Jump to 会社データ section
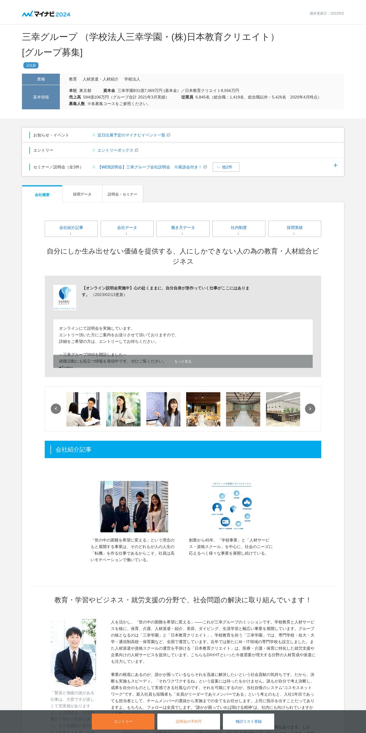This screenshot has width=366, height=733. pyautogui.click(x=127, y=229)
